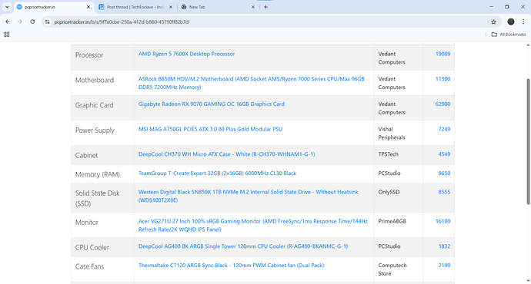Click RAM price 9650

tap(444, 173)
